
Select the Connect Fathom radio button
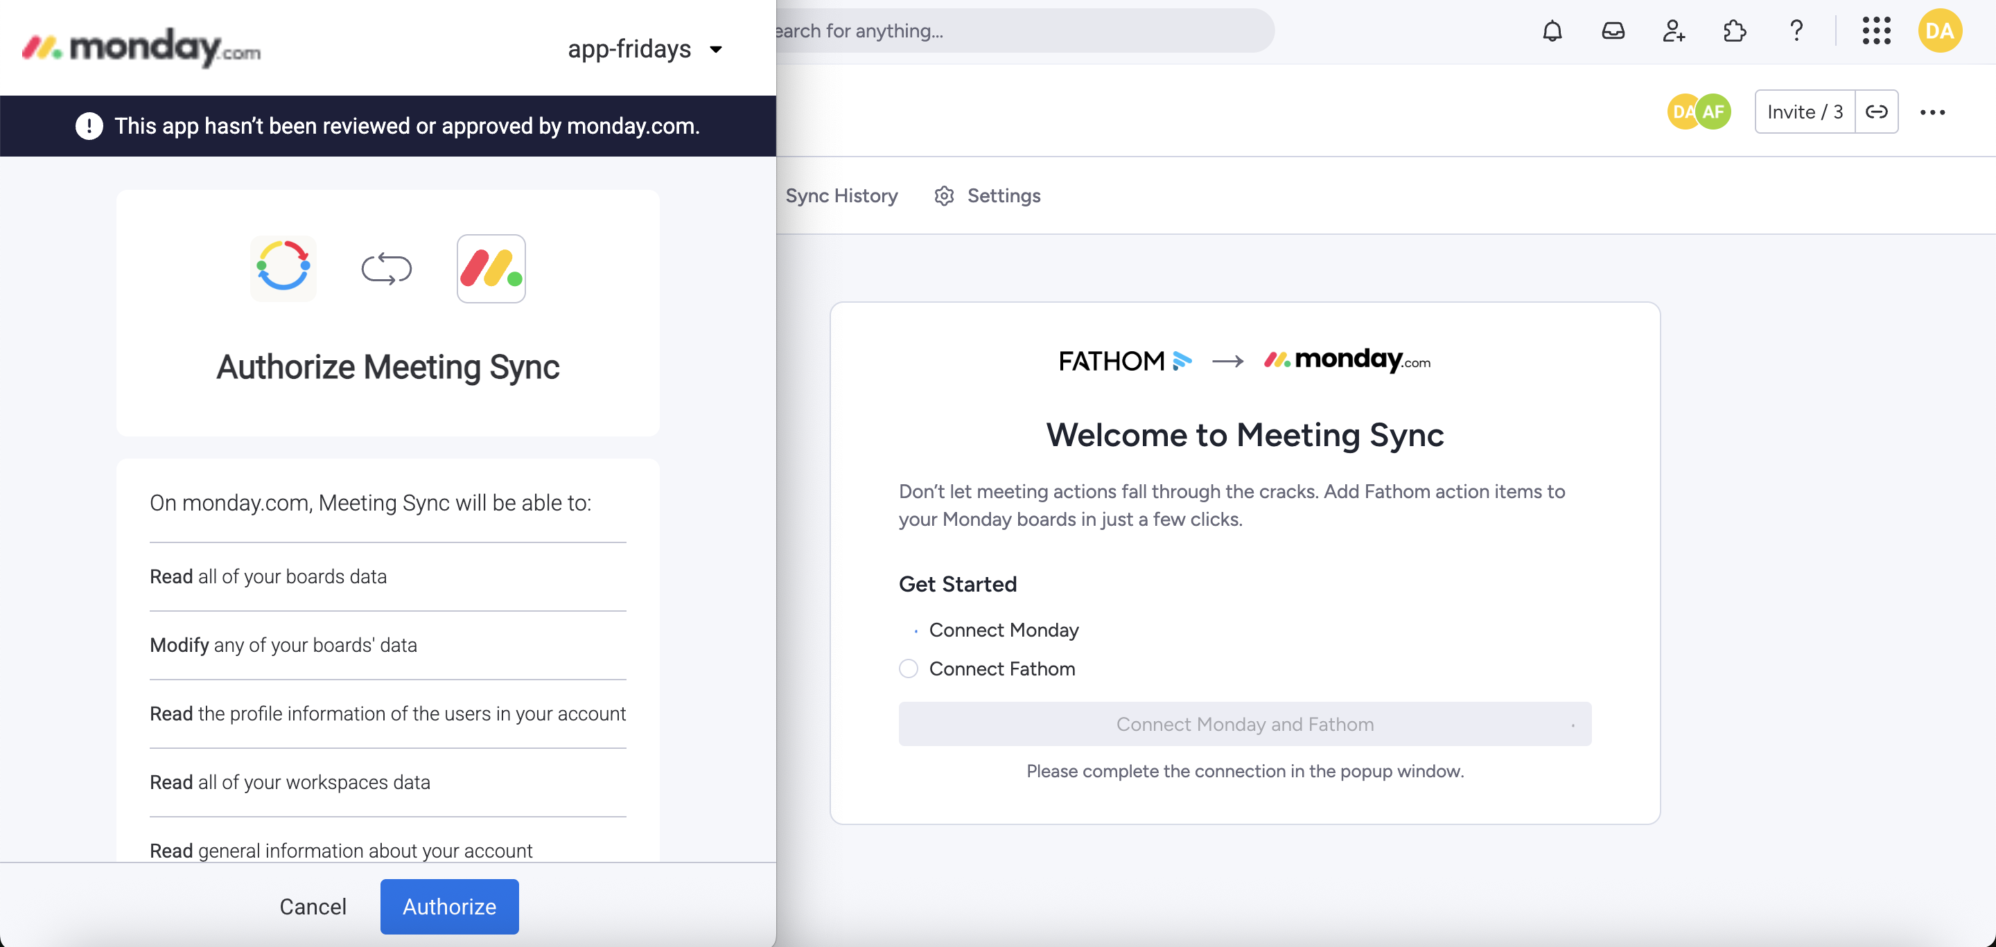click(908, 669)
